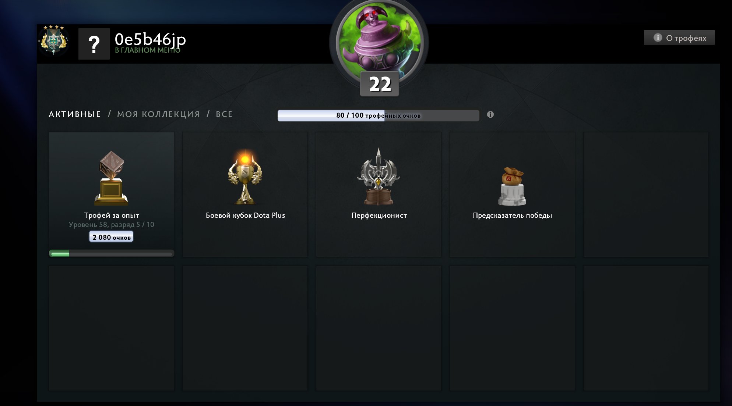Screen dimensions: 732x406
Task: Open the О трофеях info button
Action: (679, 38)
